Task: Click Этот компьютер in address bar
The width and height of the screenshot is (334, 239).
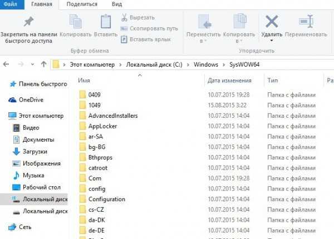Action: [x=92, y=64]
